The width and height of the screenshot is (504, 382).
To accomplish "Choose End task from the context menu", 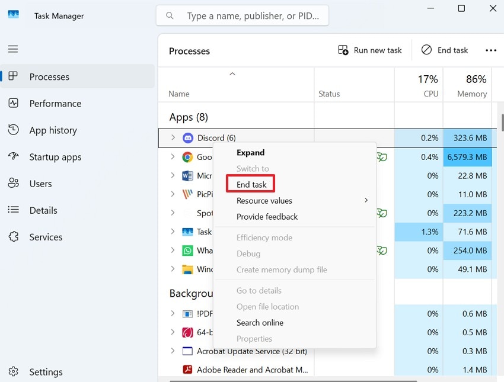I will click(250, 184).
